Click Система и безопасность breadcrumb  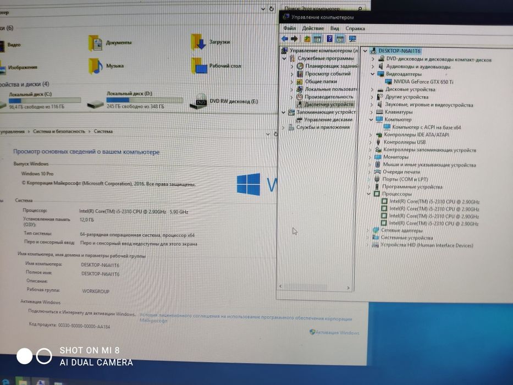pos(59,131)
